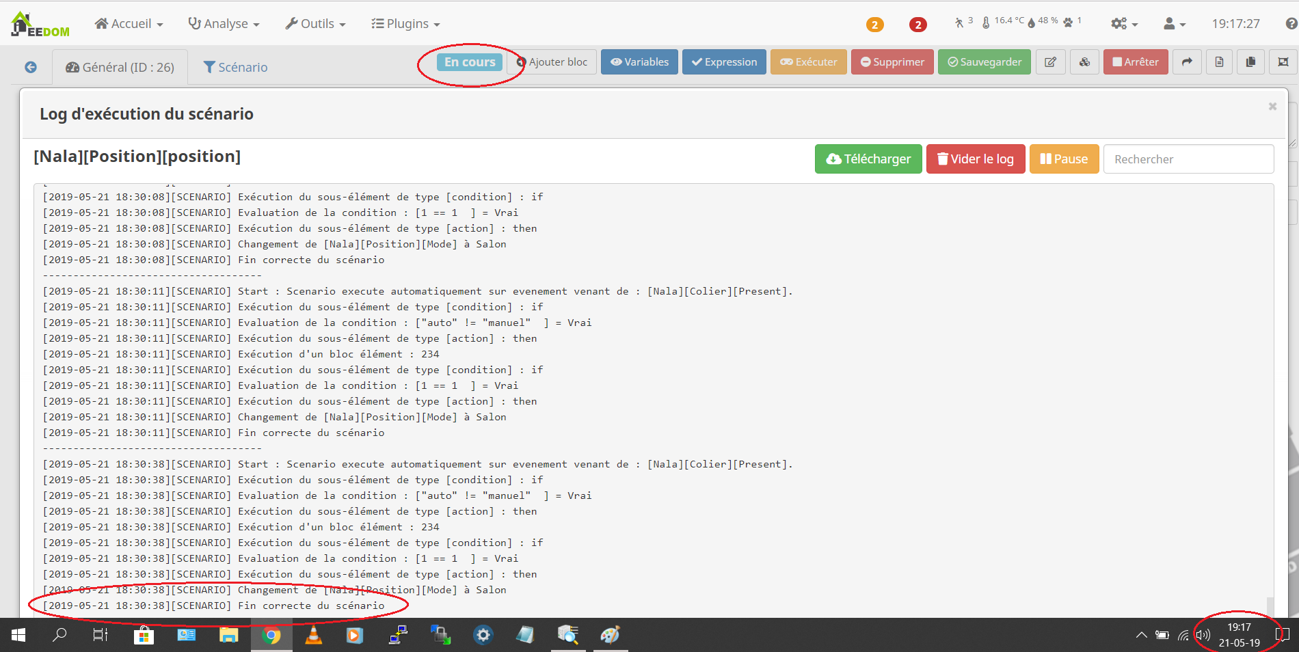Click the Chrome icon on the taskbar
The height and width of the screenshot is (652, 1299).
271,636
